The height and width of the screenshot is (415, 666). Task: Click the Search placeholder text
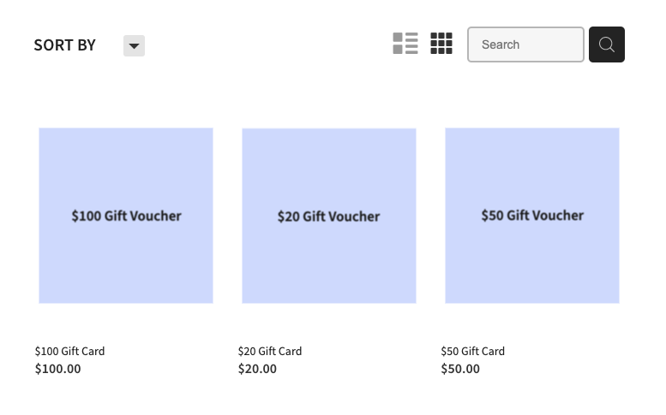pyautogui.click(x=501, y=44)
